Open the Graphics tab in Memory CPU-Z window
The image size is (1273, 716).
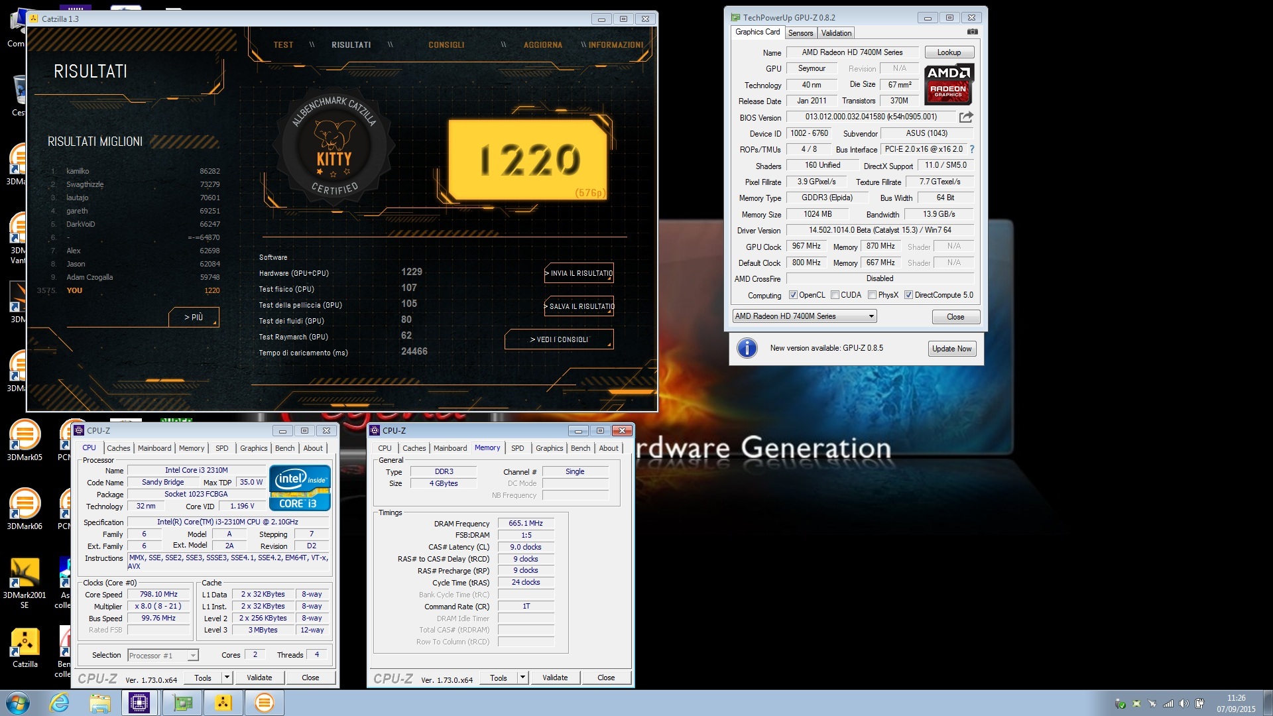point(550,448)
